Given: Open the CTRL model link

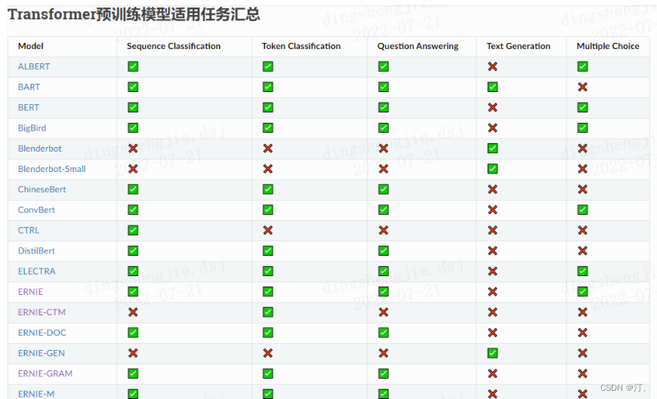Looking at the screenshot, I should click(29, 230).
